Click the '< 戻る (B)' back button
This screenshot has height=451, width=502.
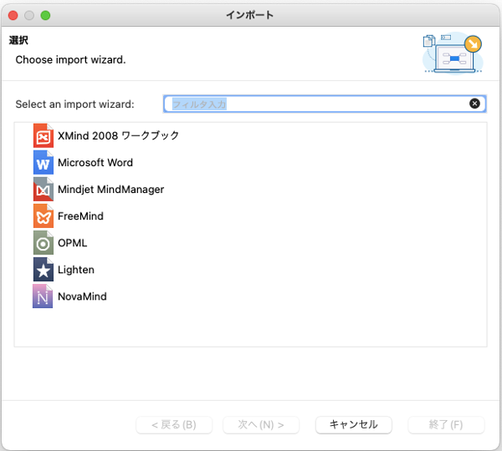174,425
